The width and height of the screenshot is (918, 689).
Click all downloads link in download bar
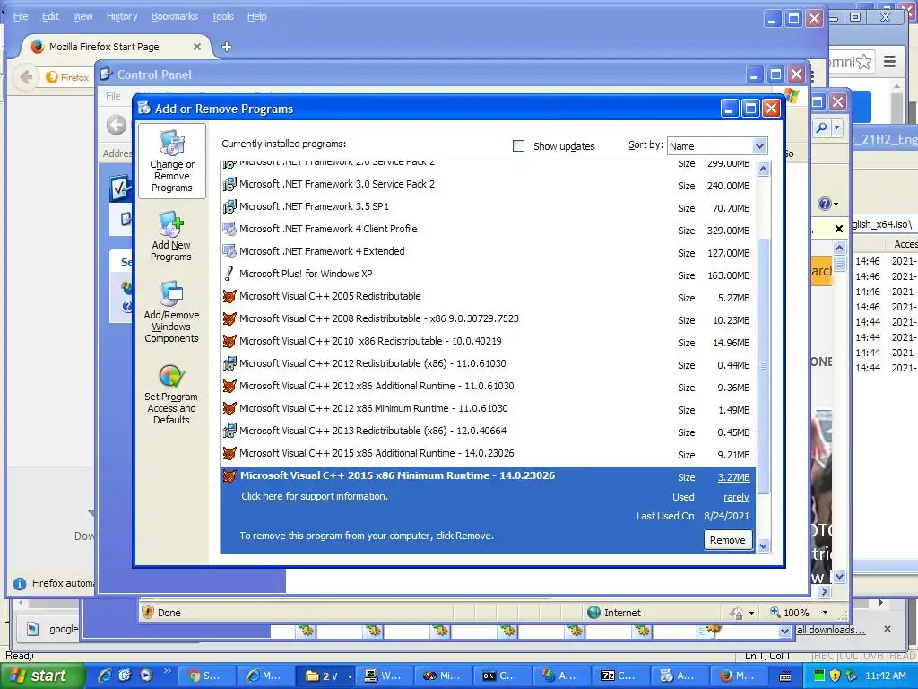click(830, 630)
